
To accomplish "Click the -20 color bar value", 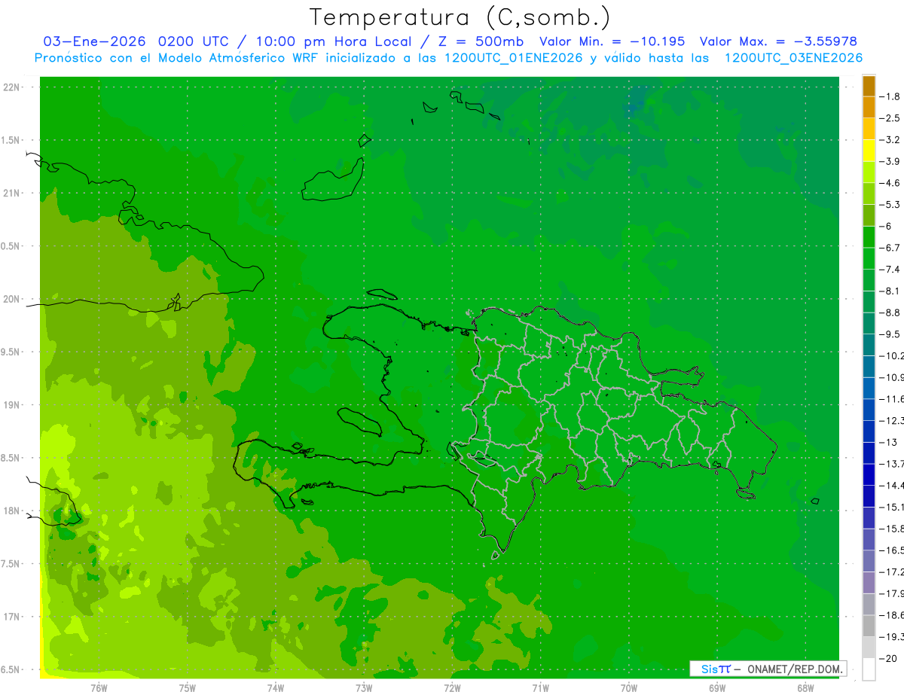I will (x=887, y=658).
